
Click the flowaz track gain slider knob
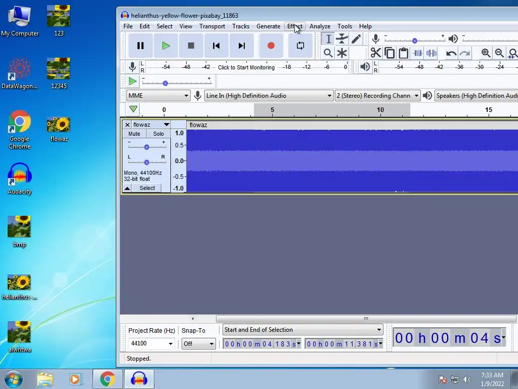point(147,147)
